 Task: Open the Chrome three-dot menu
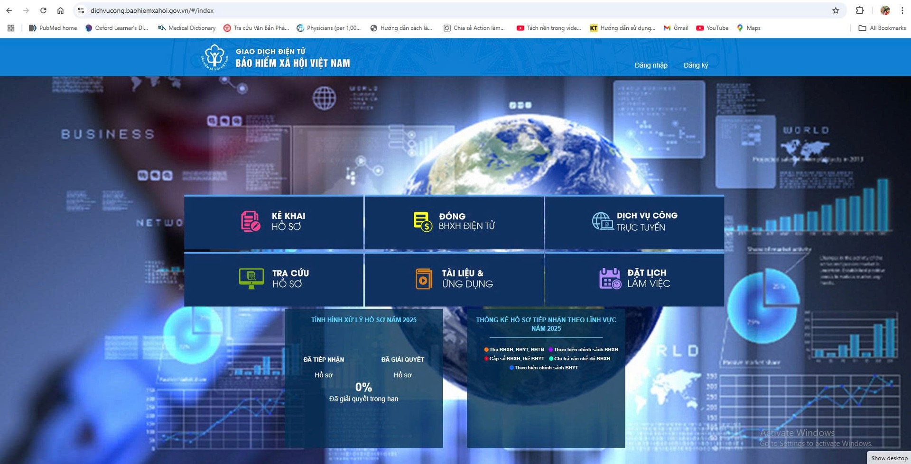coord(902,10)
